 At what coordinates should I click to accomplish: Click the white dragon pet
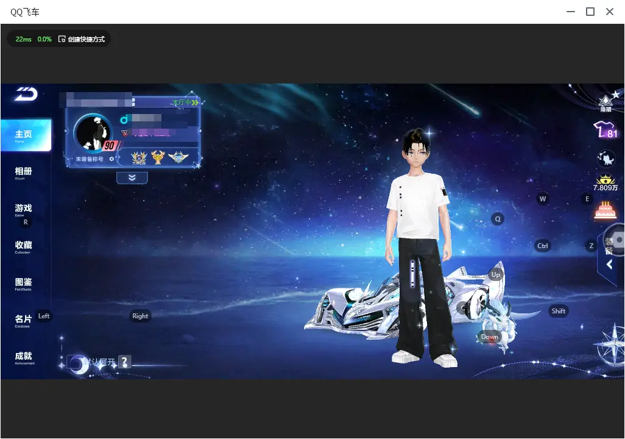500,324
